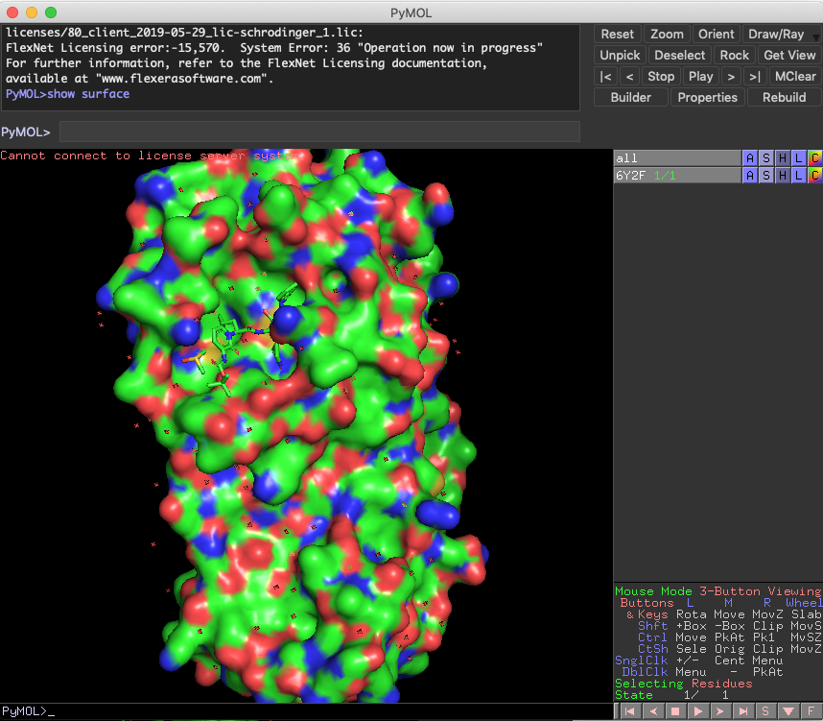Open the Action menu for 6Y2F

point(750,175)
